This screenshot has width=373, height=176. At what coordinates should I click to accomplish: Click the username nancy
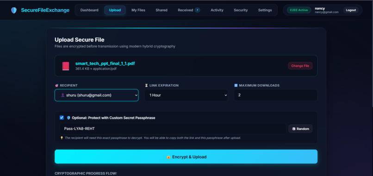[x=320, y=8]
